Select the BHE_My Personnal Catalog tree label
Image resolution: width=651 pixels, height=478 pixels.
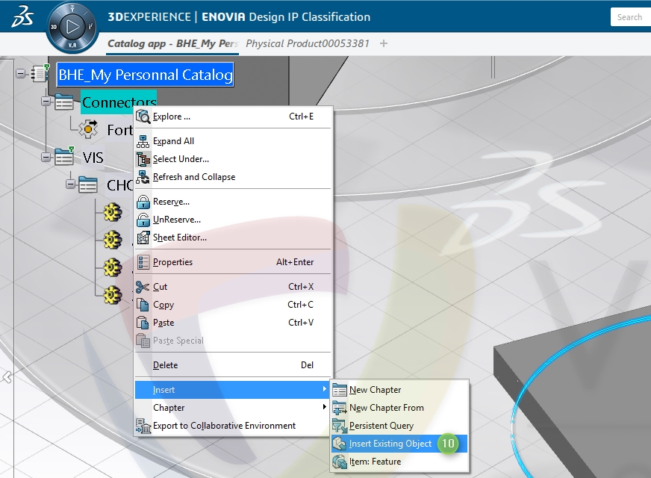(146, 75)
